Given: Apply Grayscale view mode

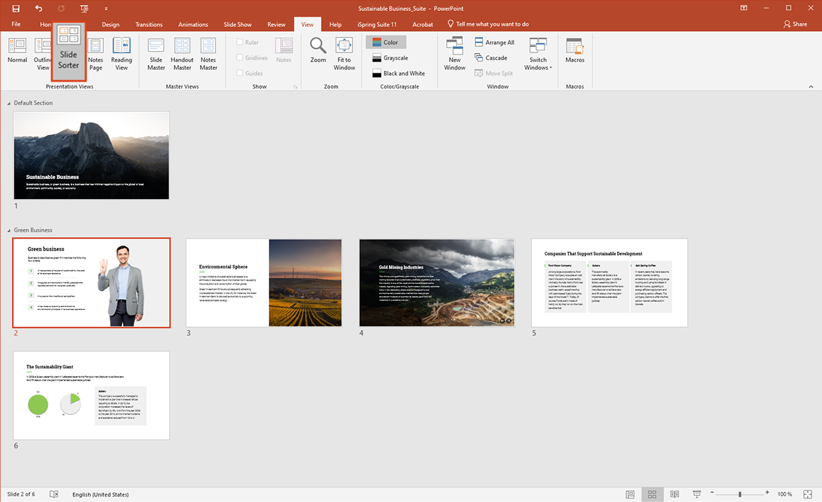Looking at the screenshot, I should pos(390,57).
